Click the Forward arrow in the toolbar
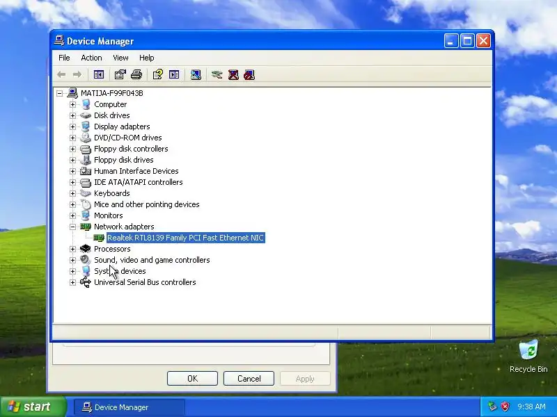The image size is (557, 417). [77, 74]
